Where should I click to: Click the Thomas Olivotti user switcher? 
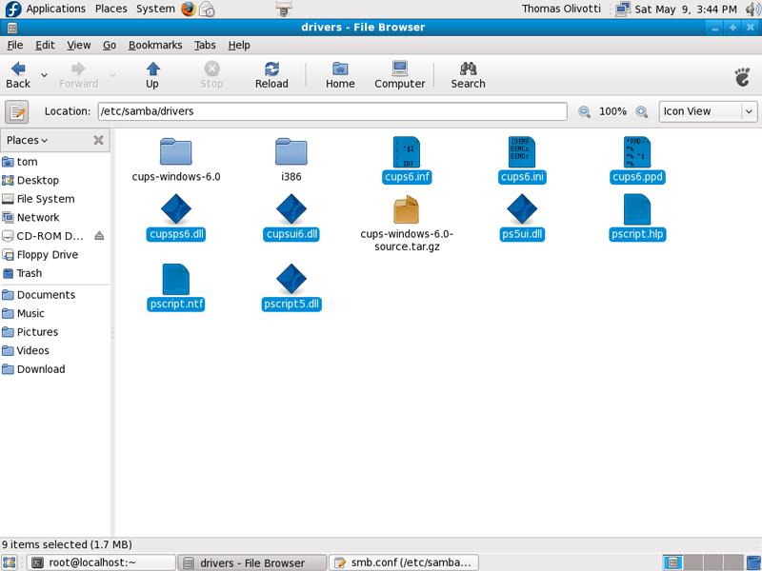pos(561,9)
